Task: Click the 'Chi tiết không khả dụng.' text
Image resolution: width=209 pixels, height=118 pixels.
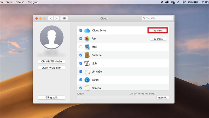Action: click(x=142, y=94)
